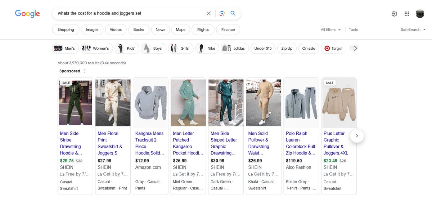The width and height of the screenshot is (432, 201).
Task: Click the $26.99 price text
Action: click(x=255, y=161)
